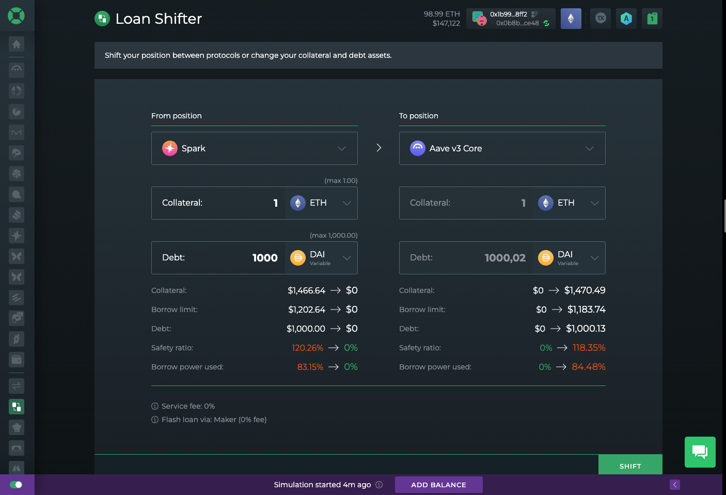Focus the From position Debt amount field

click(218, 258)
